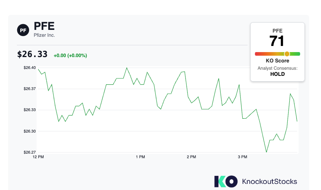Select the PFE ticker heading
Screen dimensions: 321x190
(x=44, y=26)
